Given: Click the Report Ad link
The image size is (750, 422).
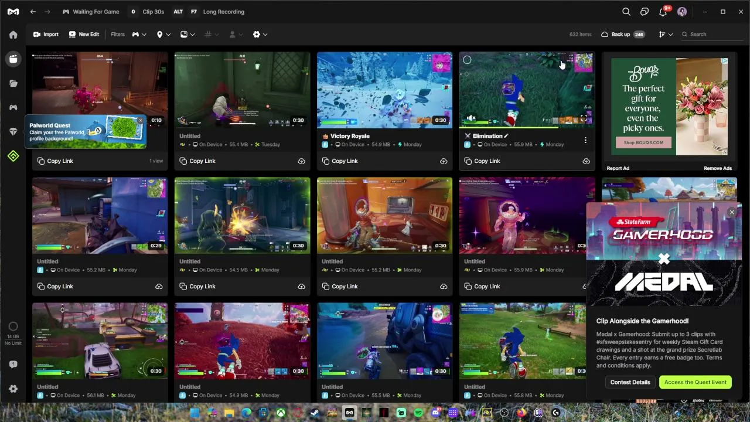Looking at the screenshot, I should pyautogui.click(x=618, y=168).
